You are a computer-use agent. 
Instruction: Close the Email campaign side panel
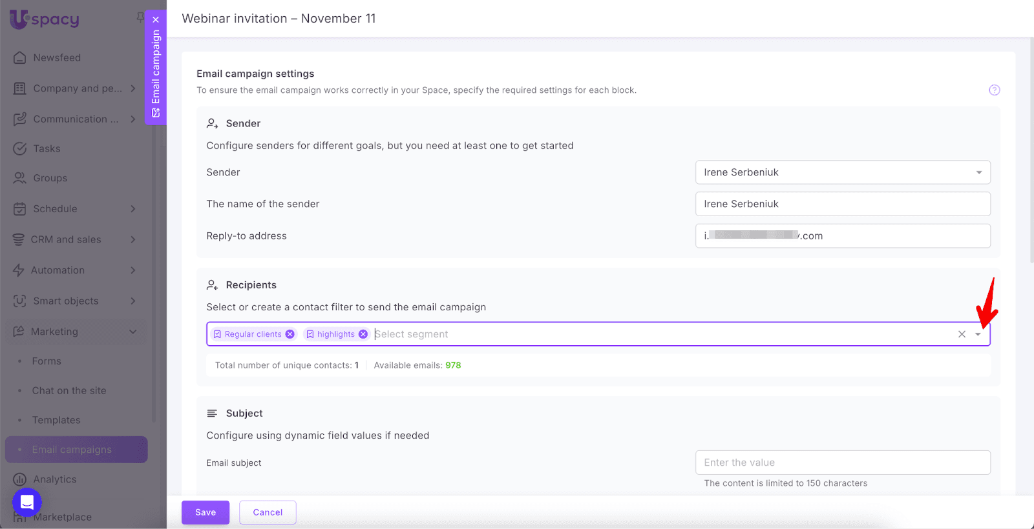click(156, 19)
